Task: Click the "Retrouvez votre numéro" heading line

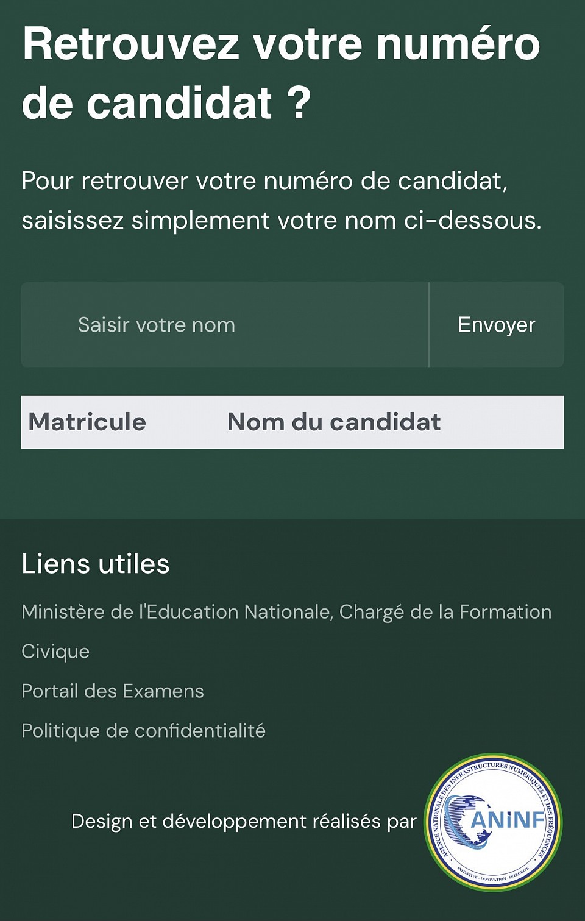Action: click(x=282, y=44)
